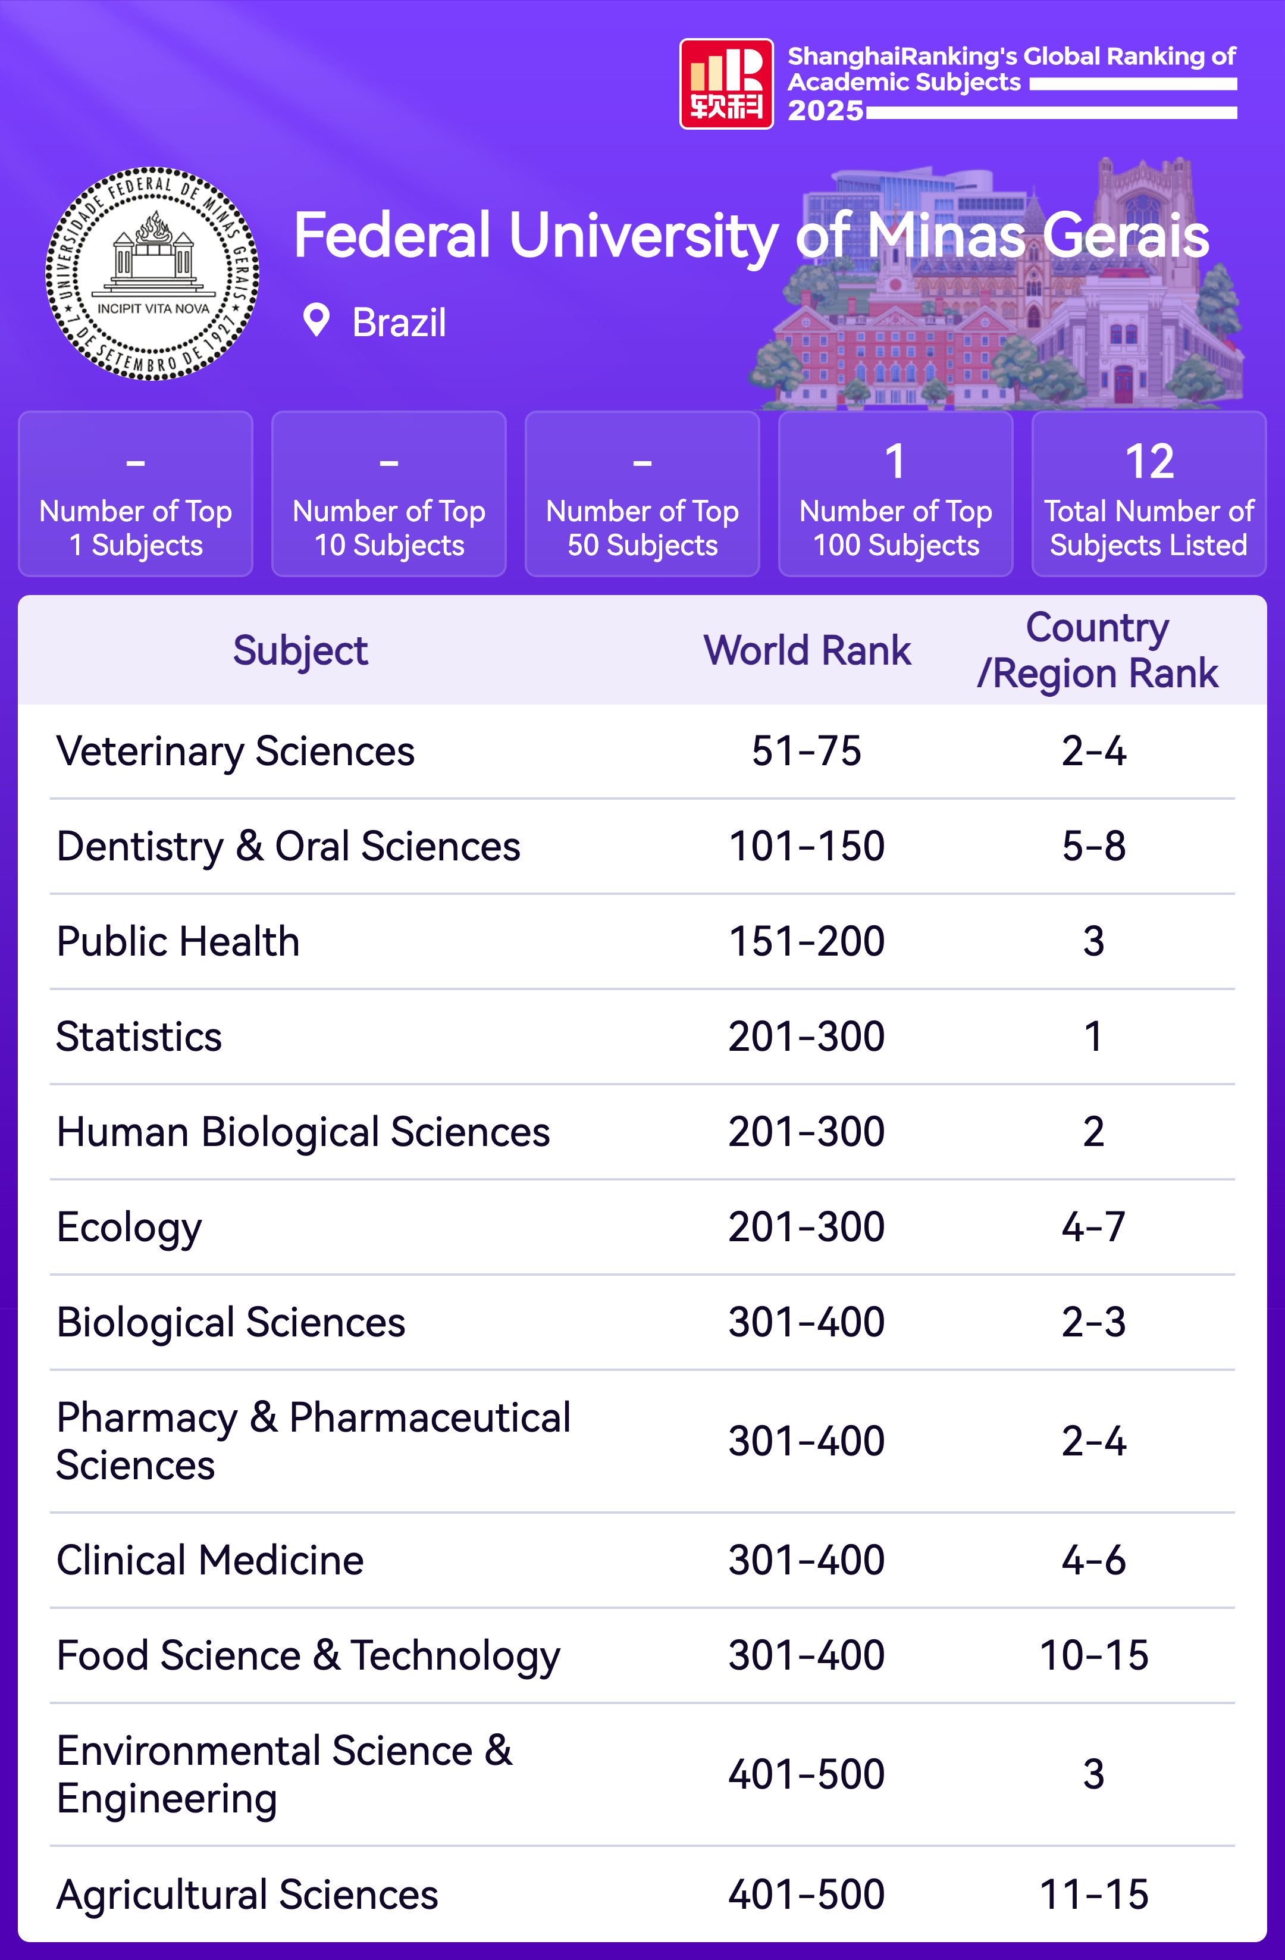Click the Country/Region Rank column header
The height and width of the screenshot is (1960, 1285).
1096,650
